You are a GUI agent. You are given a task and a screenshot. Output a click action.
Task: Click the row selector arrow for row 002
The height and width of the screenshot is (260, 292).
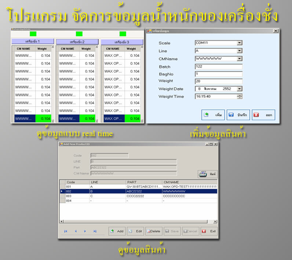point(62,191)
